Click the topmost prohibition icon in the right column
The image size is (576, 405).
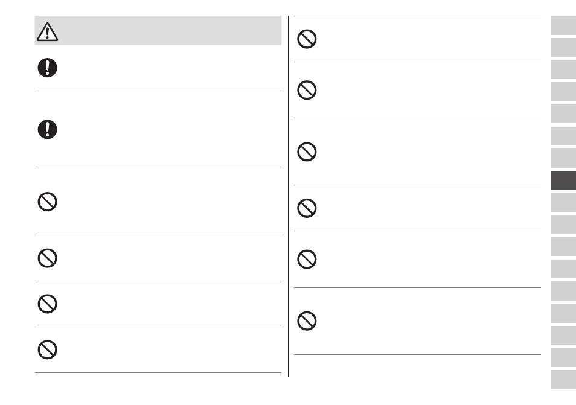point(307,39)
